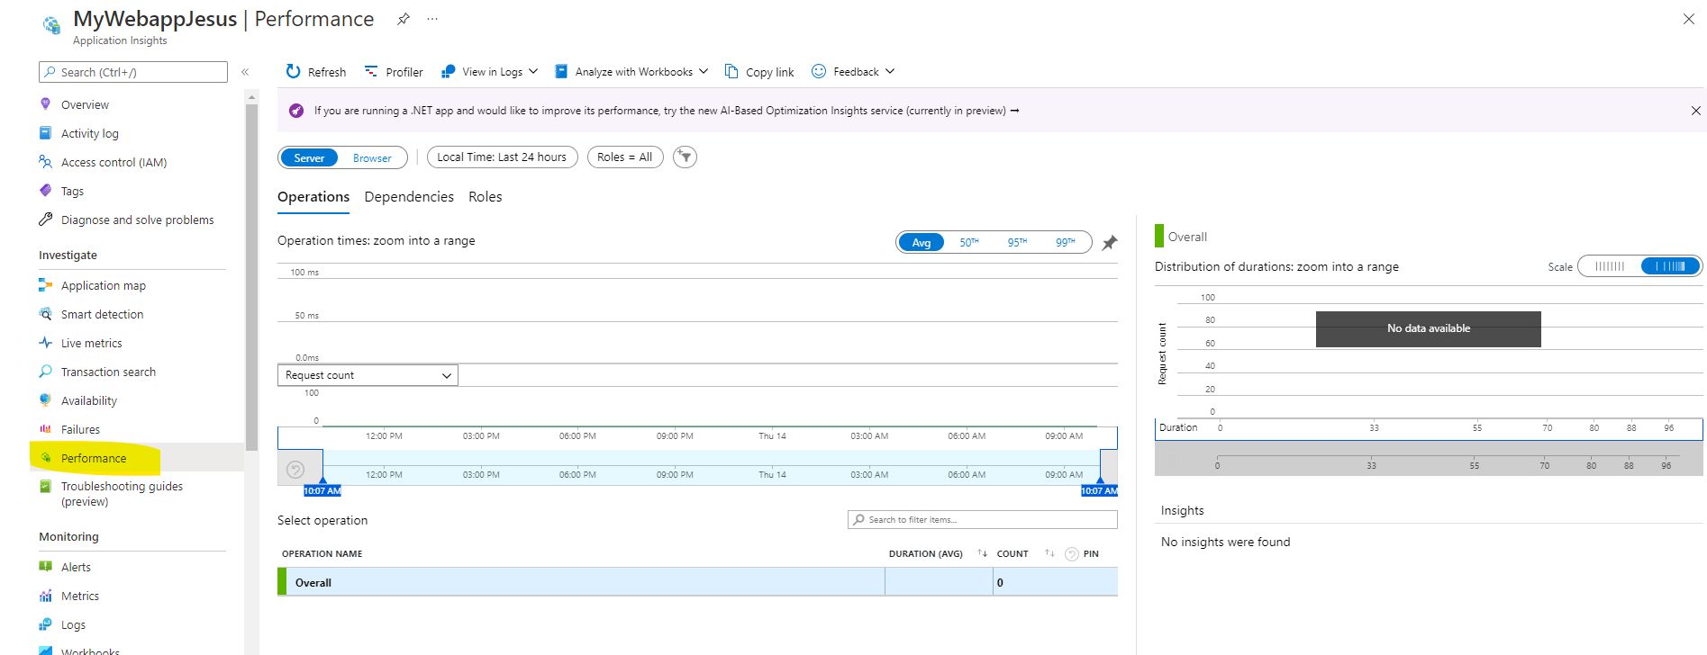
Task: Open Tags in the sidebar
Action: click(72, 192)
